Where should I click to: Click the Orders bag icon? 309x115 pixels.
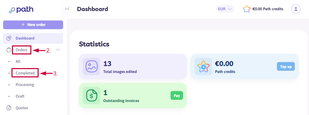point(9,50)
